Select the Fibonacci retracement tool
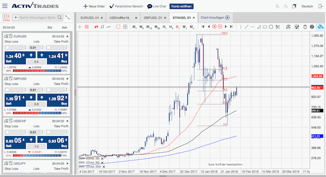 click(278, 27)
